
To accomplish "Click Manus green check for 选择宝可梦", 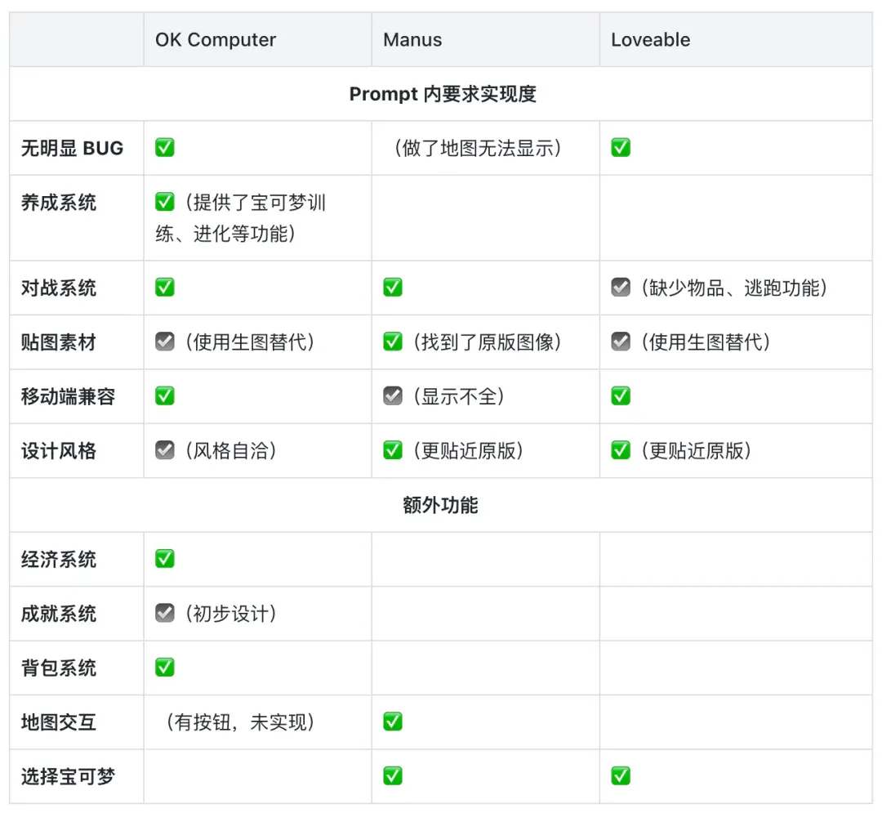I will click(x=393, y=775).
